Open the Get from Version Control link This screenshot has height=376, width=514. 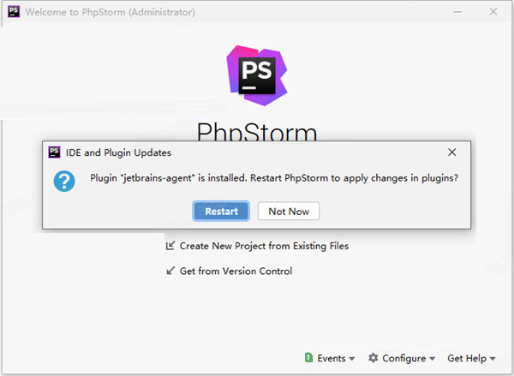[236, 272]
